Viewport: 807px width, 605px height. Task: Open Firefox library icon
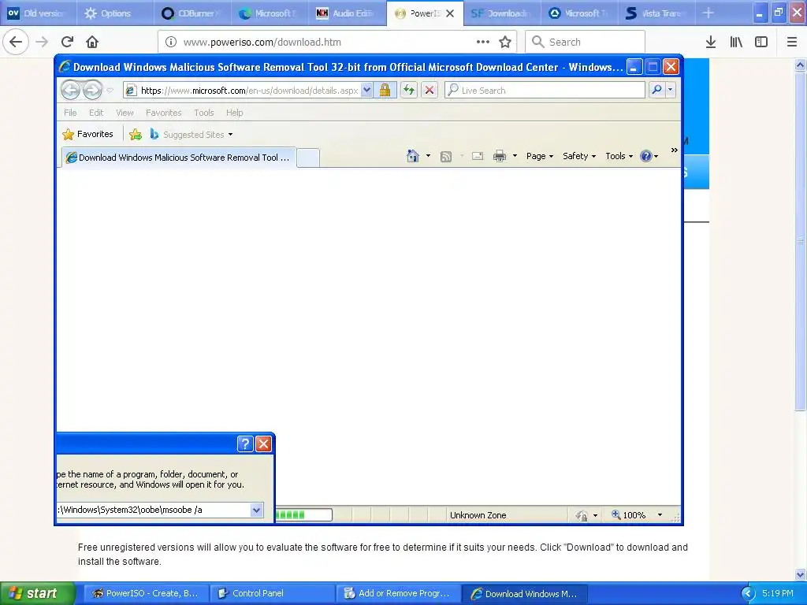click(736, 42)
